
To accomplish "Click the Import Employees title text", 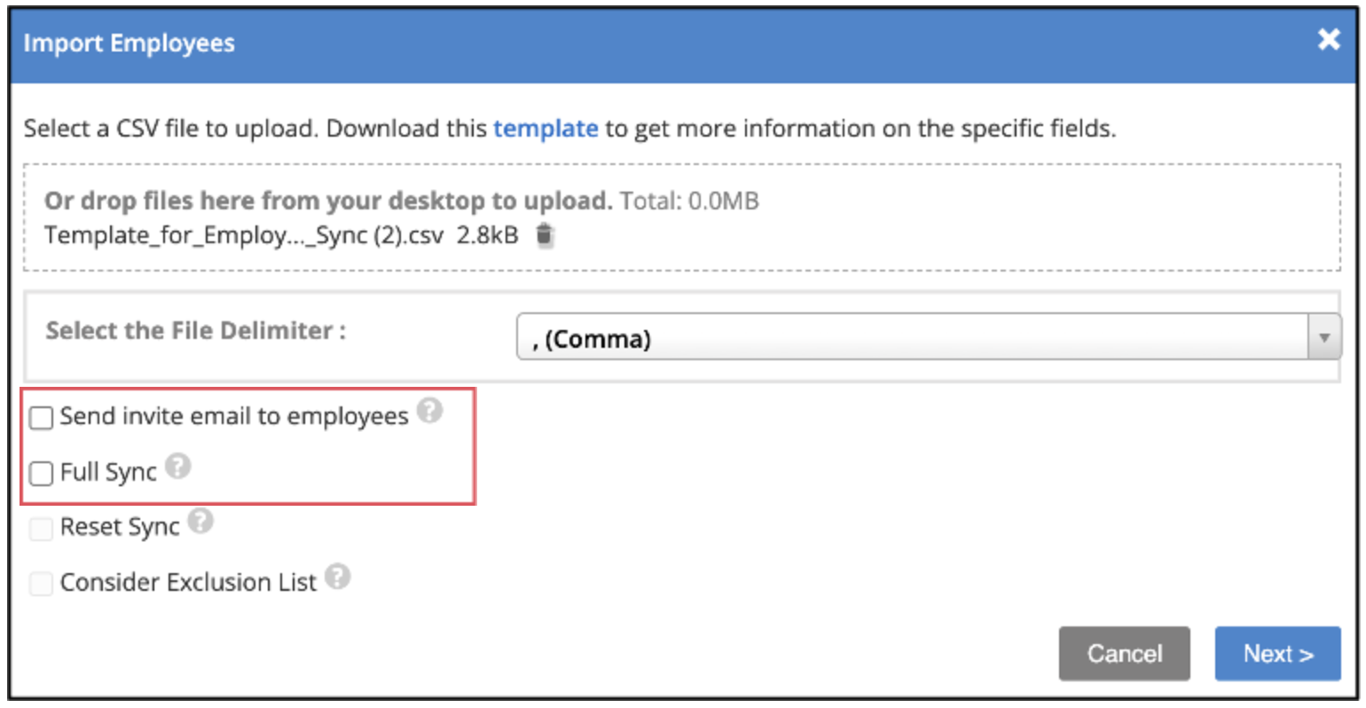I will [130, 43].
